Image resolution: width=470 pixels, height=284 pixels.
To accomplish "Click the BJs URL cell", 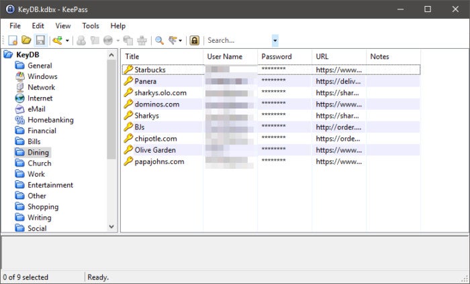I will (x=338, y=127).
